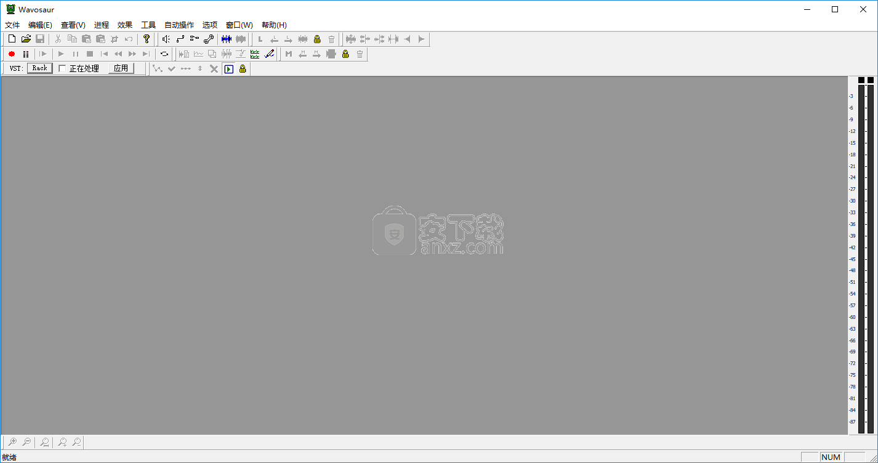This screenshot has width=878, height=463.
Task: Open a file using the folder icon
Action: coord(26,39)
